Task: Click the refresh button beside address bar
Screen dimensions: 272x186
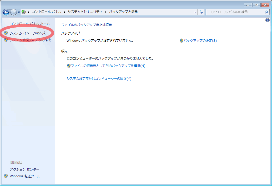Action: [201, 12]
